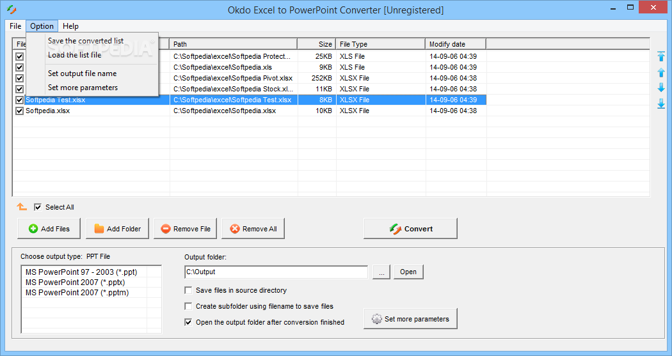
Task: Click the orange up-level arrow icon beside Select All
Action: (x=21, y=207)
